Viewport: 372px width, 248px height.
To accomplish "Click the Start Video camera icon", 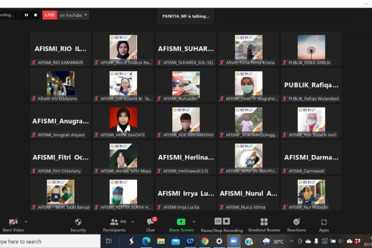I will pos(12,222).
